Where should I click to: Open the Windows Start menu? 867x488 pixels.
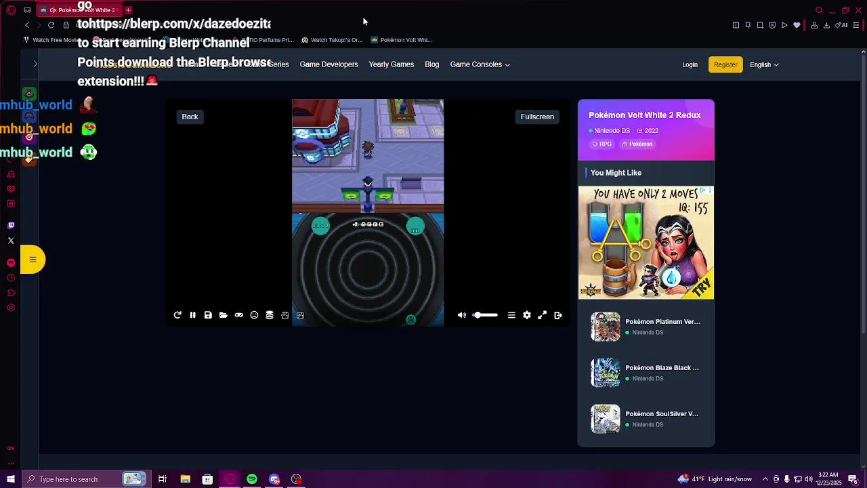point(10,479)
